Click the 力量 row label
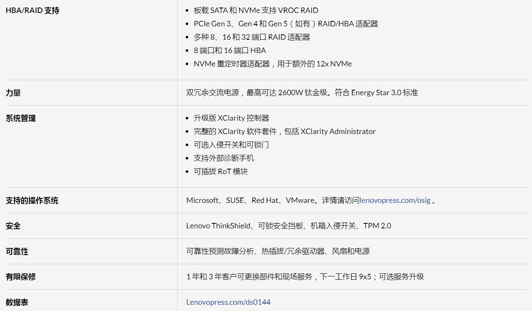This screenshot has width=532, height=311. [13, 93]
